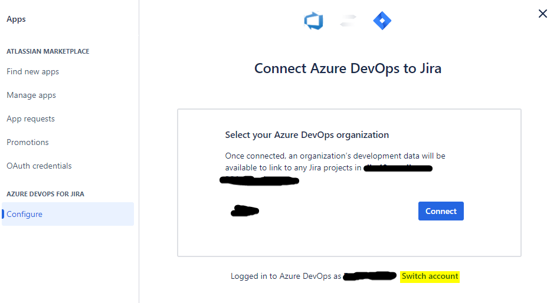The height and width of the screenshot is (303, 560).
Task: Select Configure under Azure DevOps for Jira
Action: coord(68,214)
